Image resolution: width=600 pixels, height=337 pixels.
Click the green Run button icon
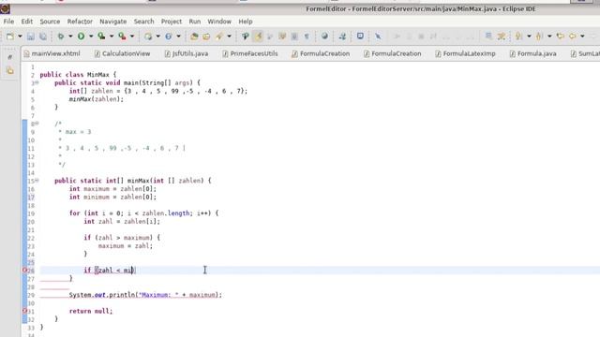[82, 37]
